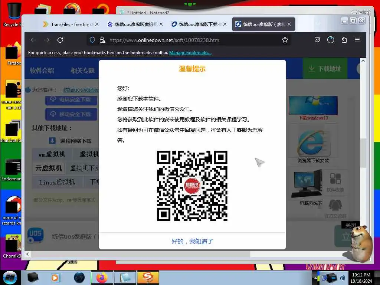Open the Pocket save icon
The width and height of the screenshot is (380, 285).
[x=317, y=40]
